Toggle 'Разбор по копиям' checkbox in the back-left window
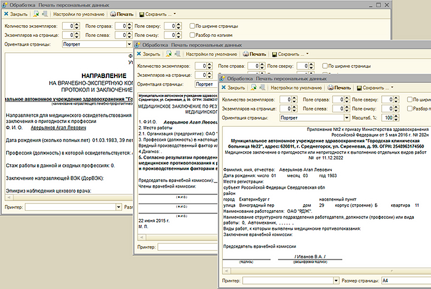431x289 pixels. tap(191, 35)
